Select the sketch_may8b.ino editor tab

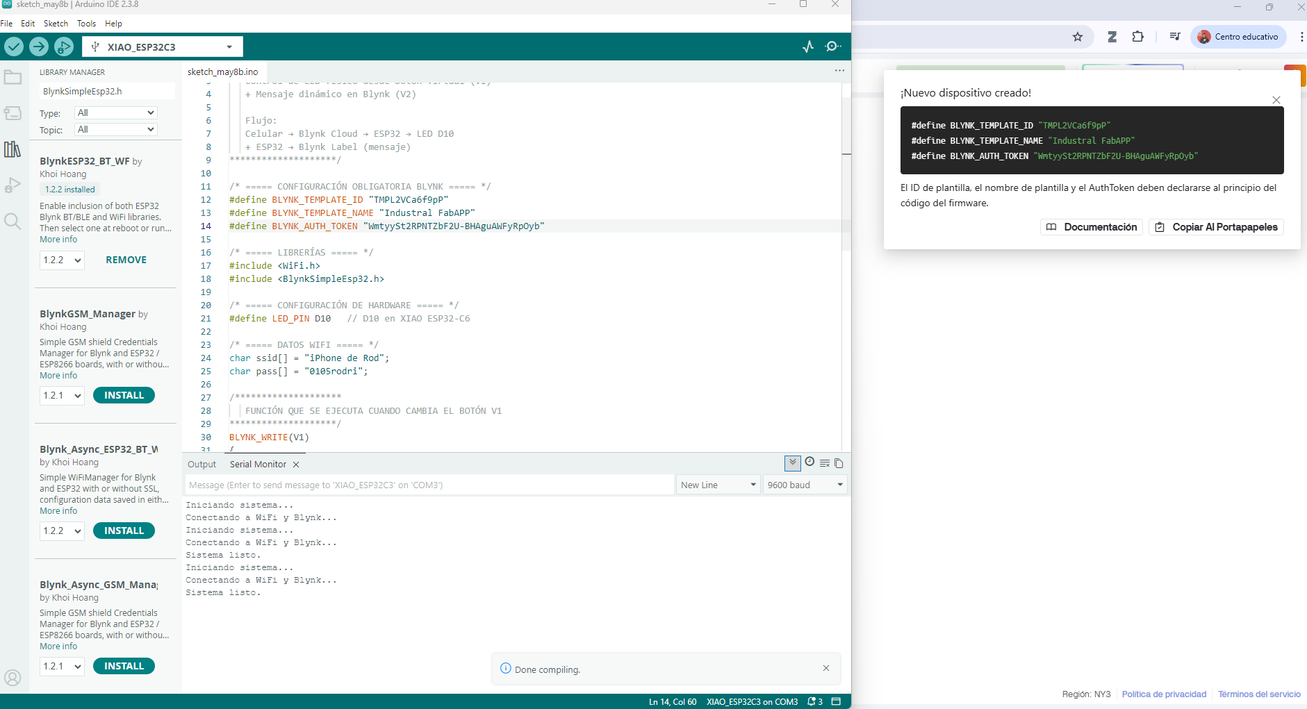point(223,72)
